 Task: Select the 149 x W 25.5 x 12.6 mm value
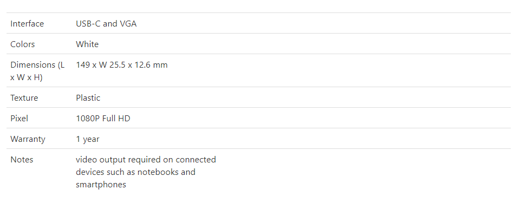[x=122, y=65]
